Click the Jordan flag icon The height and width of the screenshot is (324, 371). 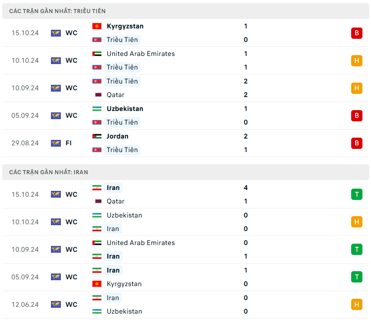click(96, 136)
